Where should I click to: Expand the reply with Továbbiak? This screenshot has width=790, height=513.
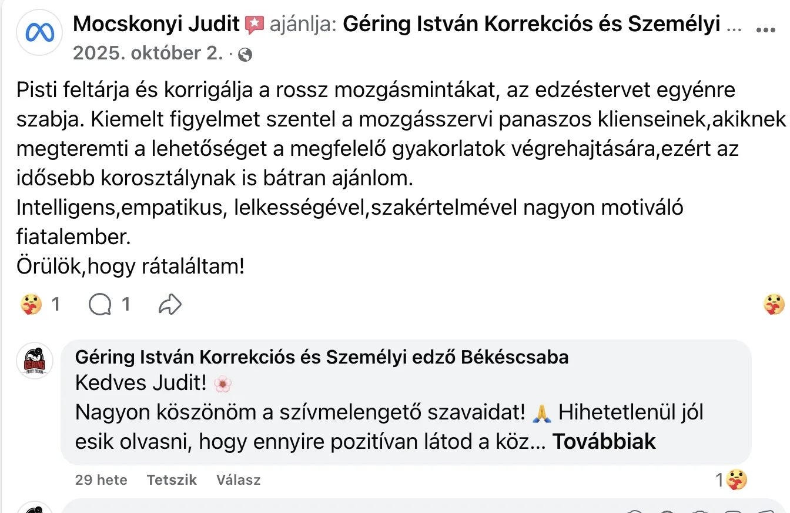click(x=605, y=442)
